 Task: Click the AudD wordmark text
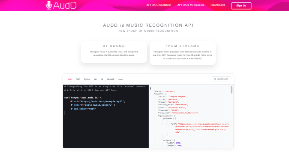65,5
